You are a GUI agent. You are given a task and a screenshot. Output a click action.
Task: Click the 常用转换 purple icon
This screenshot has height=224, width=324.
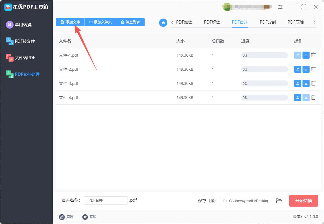click(x=9, y=25)
